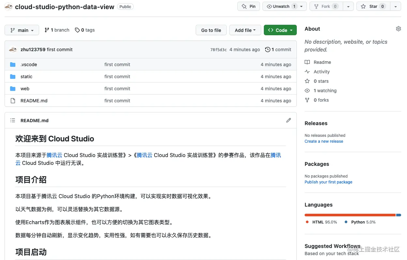Star this repository
This screenshot has width=407, height=260.
373,7
